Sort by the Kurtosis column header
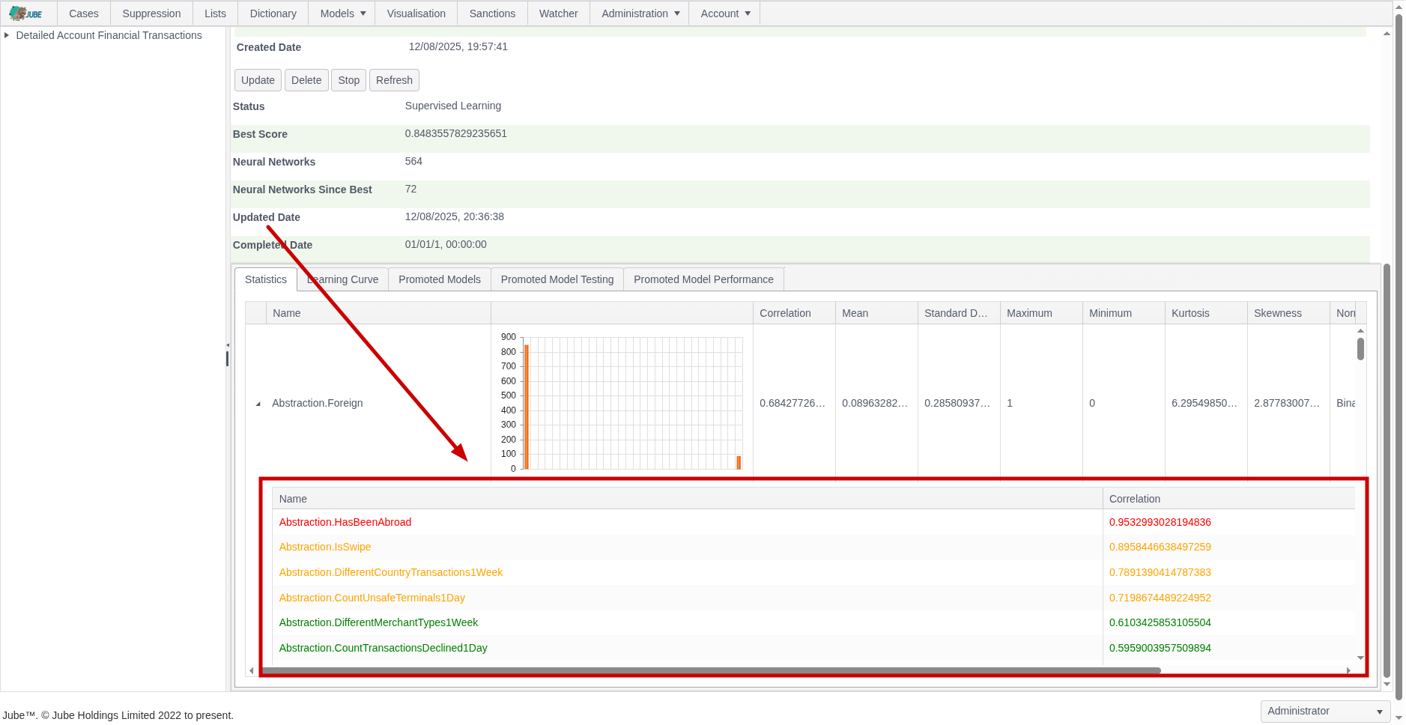1406x725 pixels. pos(1206,313)
